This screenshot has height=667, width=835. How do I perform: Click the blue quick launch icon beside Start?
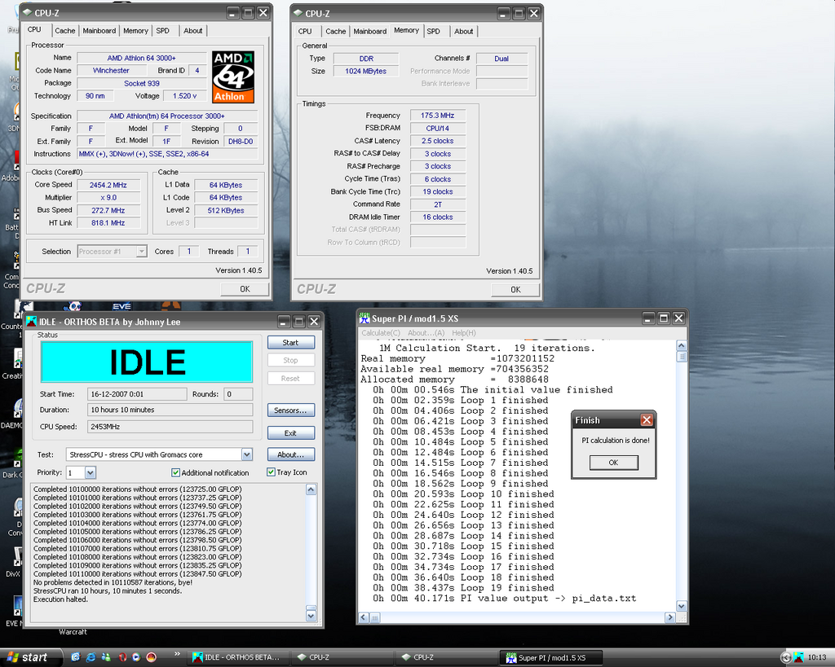pyautogui.click(x=76, y=657)
